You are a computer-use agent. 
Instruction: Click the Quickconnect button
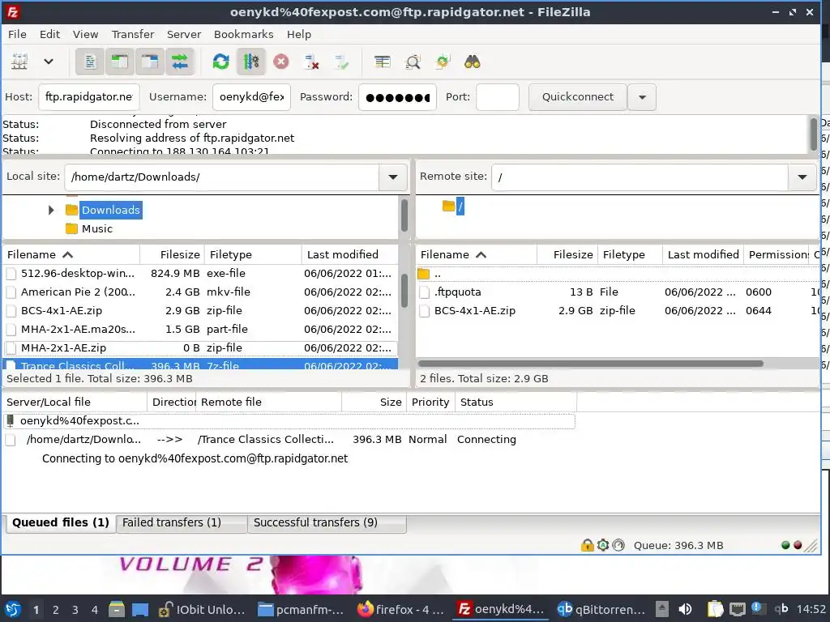click(x=577, y=97)
